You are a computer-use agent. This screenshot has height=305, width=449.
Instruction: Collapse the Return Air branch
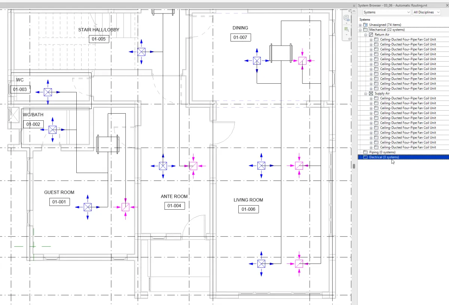[366, 35]
